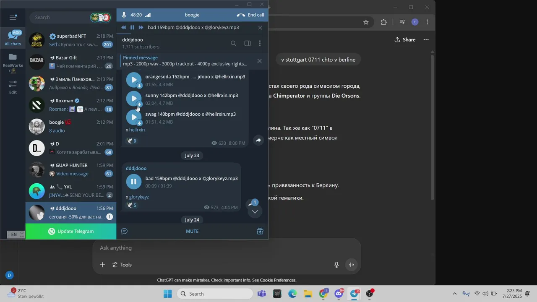
Task: Pause the Telegram audio player bar
Action: click(x=132, y=27)
